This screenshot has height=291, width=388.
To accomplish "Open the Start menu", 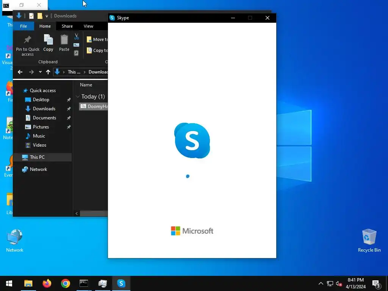I will (9, 283).
